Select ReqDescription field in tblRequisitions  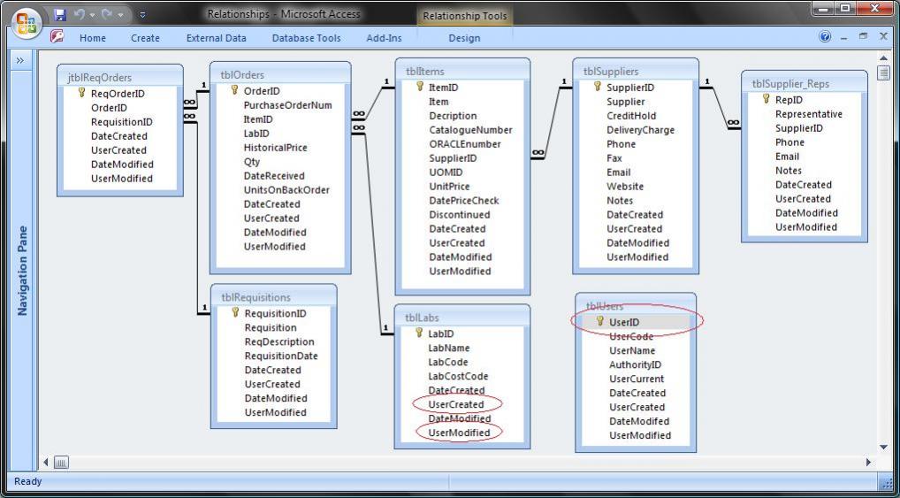(279, 341)
